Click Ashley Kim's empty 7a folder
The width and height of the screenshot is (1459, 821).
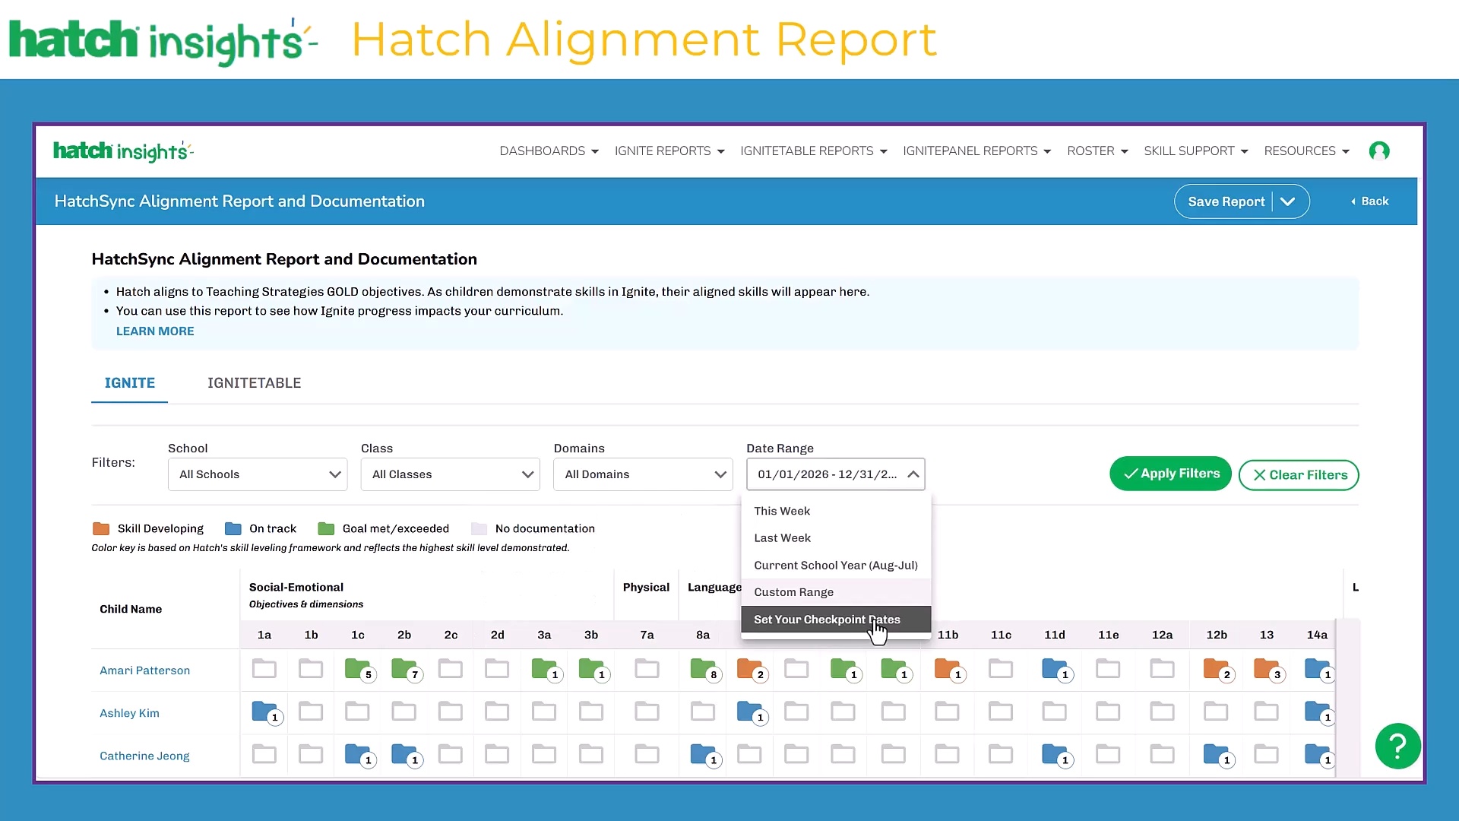tap(647, 712)
